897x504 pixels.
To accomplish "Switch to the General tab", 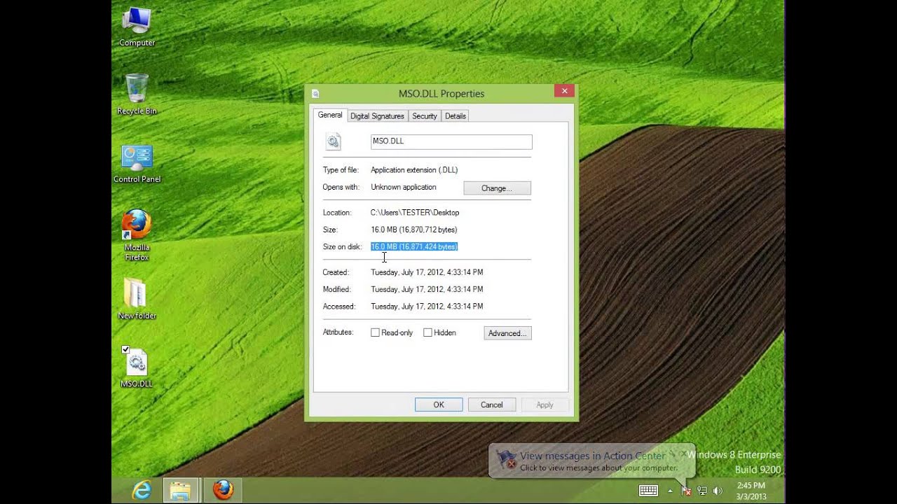I will click(330, 115).
